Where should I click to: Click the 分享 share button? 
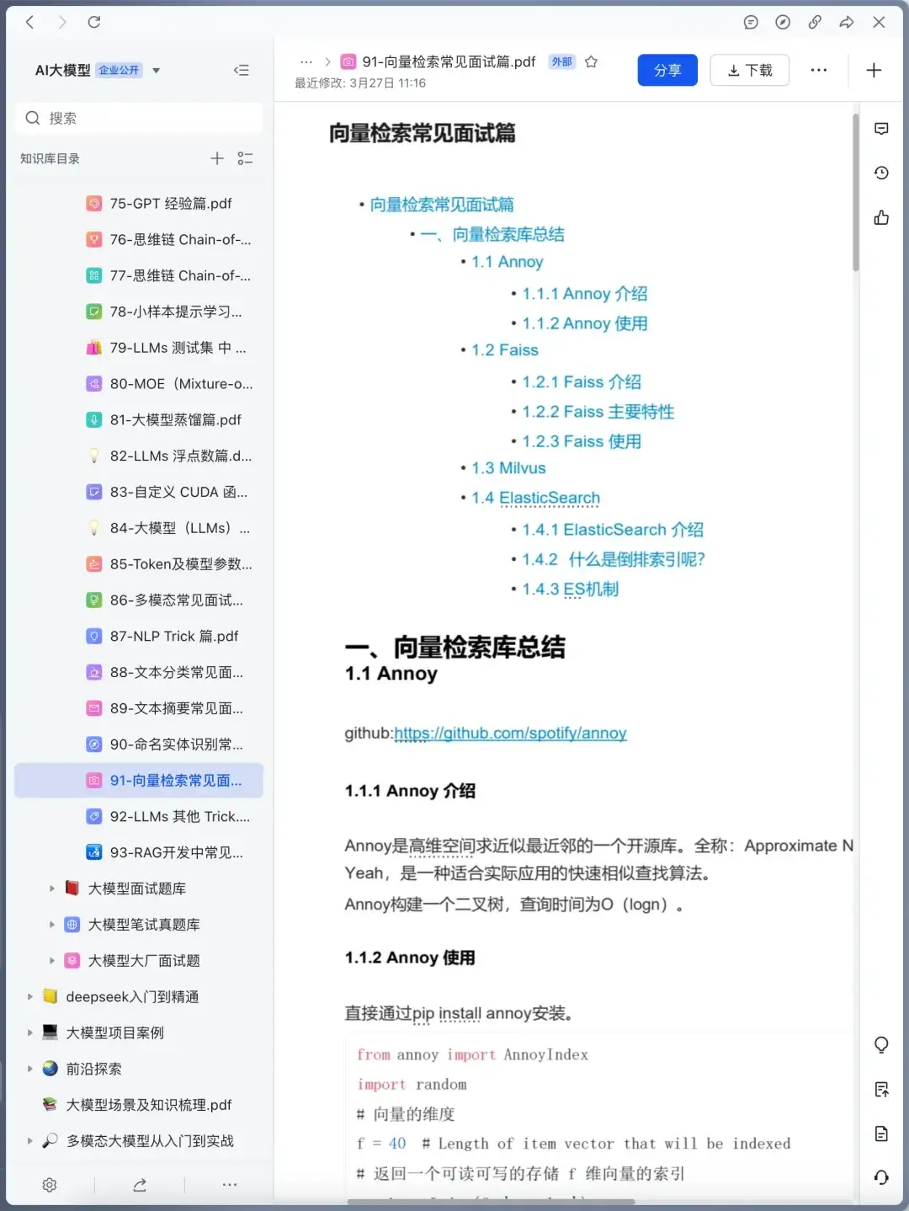click(667, 70)
